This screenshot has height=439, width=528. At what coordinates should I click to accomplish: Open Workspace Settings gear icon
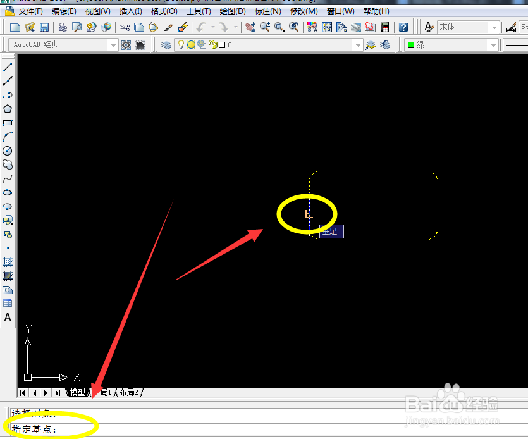pos(126,44)
